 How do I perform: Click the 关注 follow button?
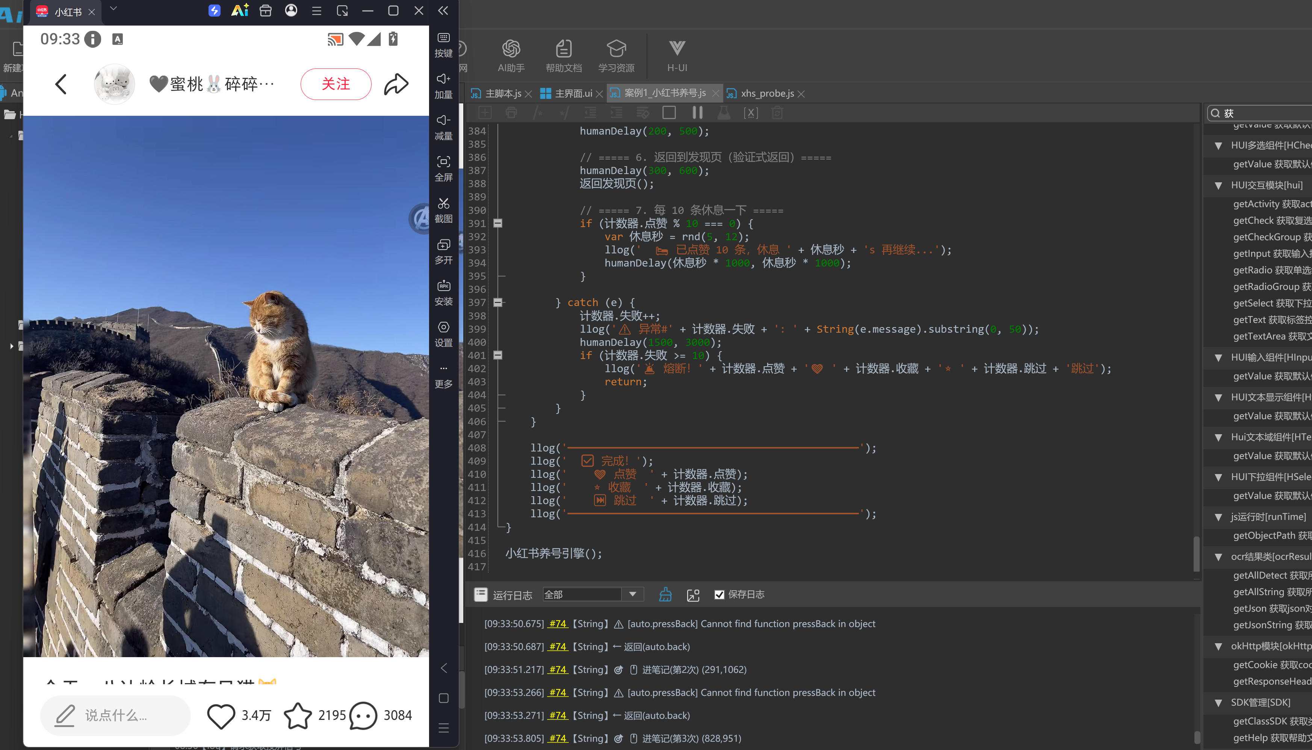coord(336,84)
